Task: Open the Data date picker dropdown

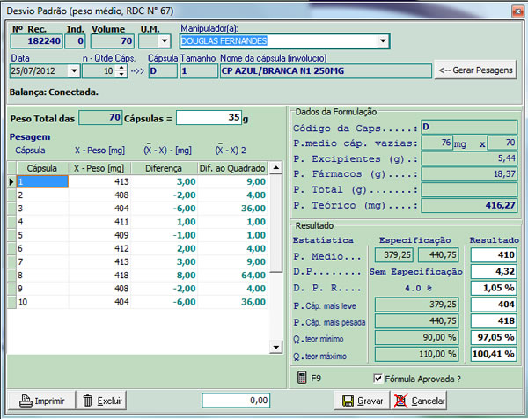Action: click(x=74, y=71)
